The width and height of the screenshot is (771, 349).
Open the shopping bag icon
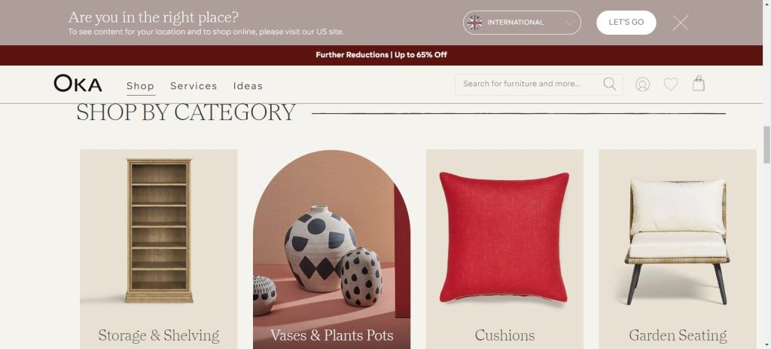698,83
